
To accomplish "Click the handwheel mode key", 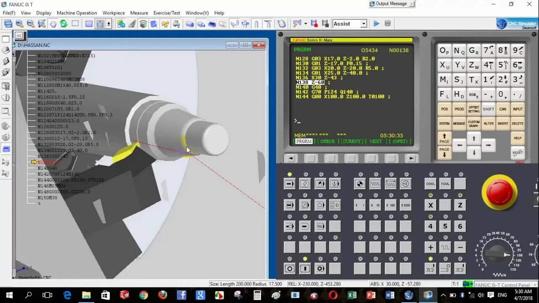I will [406, 184].
